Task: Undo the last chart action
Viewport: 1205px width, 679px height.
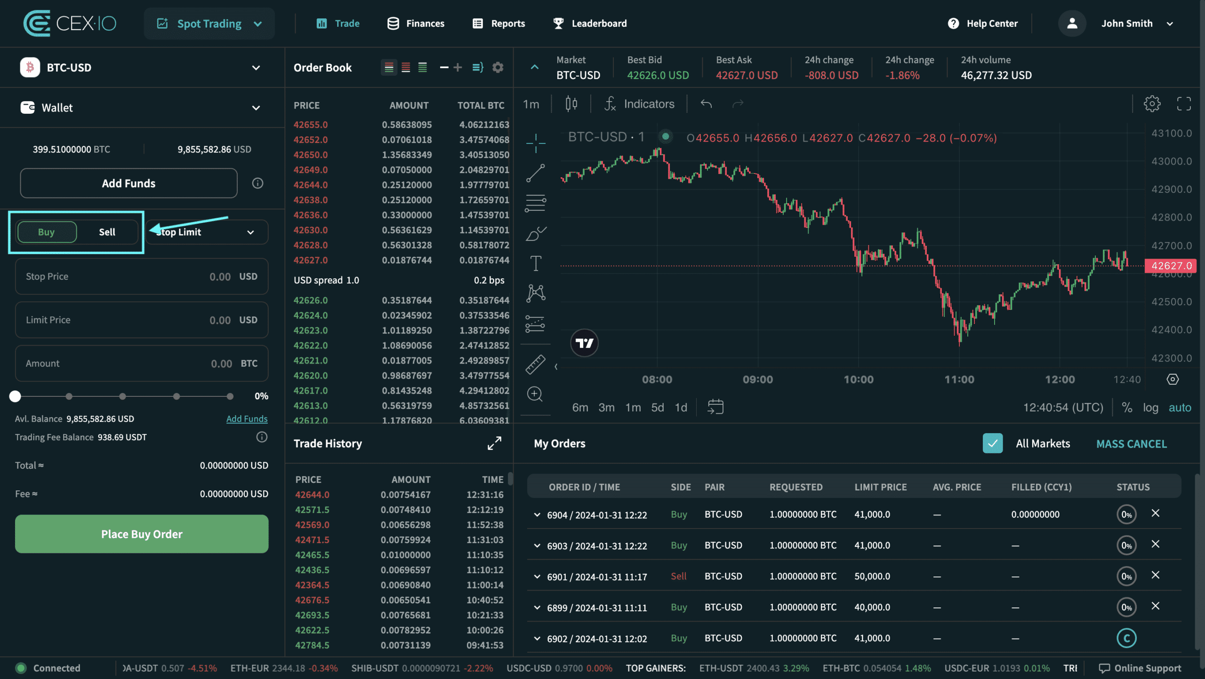Action: [x=706, y=104]
